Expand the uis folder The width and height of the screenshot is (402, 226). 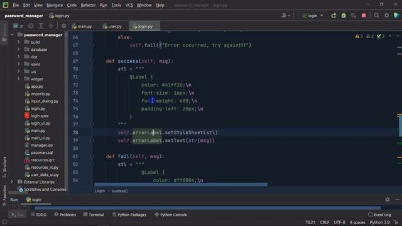(18, 72)
